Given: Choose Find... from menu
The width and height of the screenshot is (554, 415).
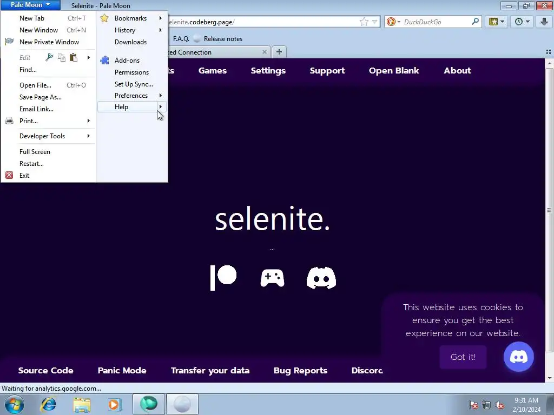Looking at the screenshot, I should (48, 70).
